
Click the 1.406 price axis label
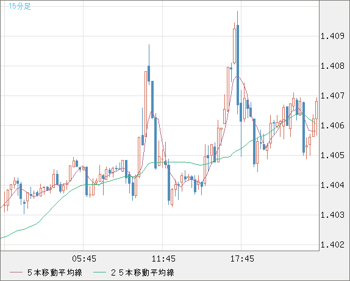point(332,125)
